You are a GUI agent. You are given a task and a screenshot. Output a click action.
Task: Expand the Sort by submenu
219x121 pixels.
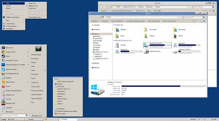(9, 6)
